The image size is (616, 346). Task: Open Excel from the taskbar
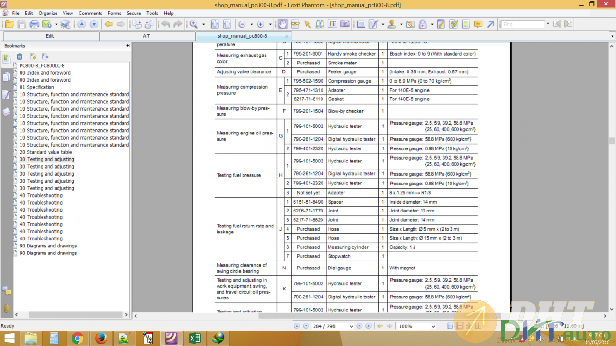tap(194, 338)
